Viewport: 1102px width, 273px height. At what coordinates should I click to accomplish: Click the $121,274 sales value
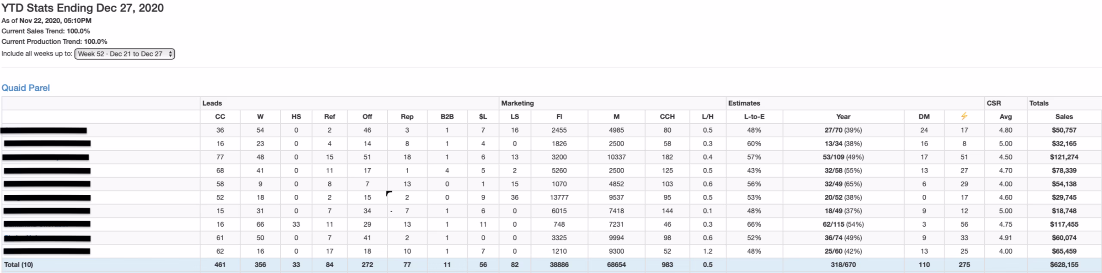tap(1064, 157)
